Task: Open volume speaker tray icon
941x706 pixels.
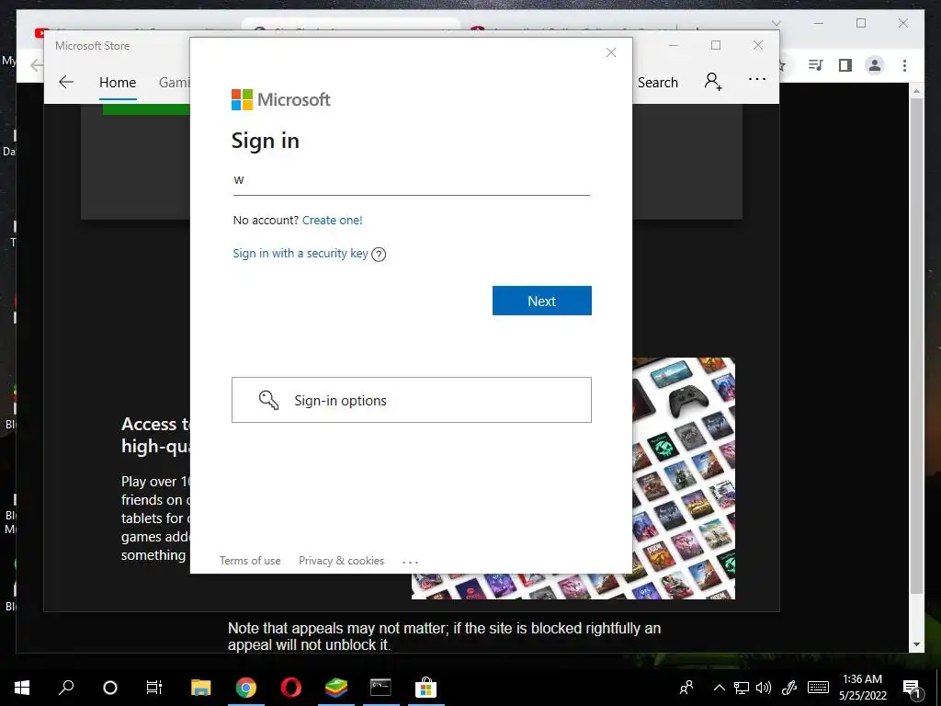Action: 764,688
